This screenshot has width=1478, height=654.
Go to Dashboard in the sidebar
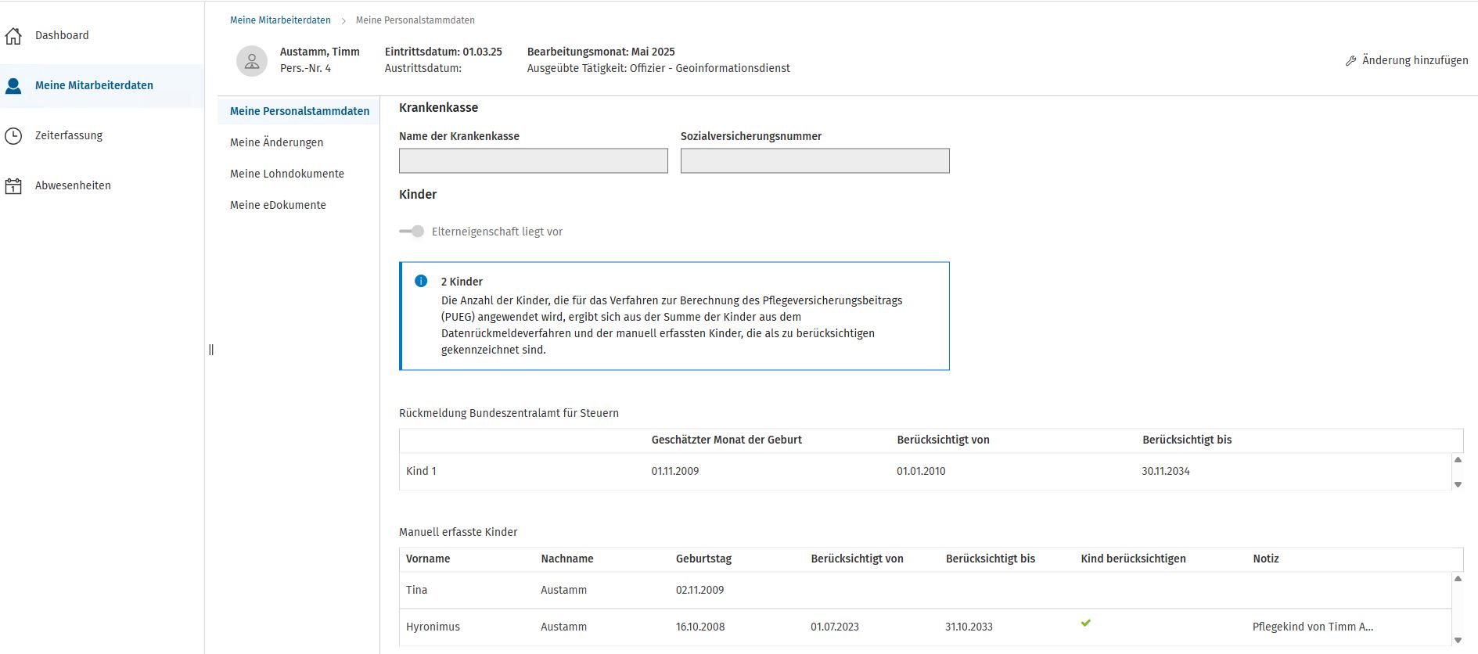[x=62, y=35]
